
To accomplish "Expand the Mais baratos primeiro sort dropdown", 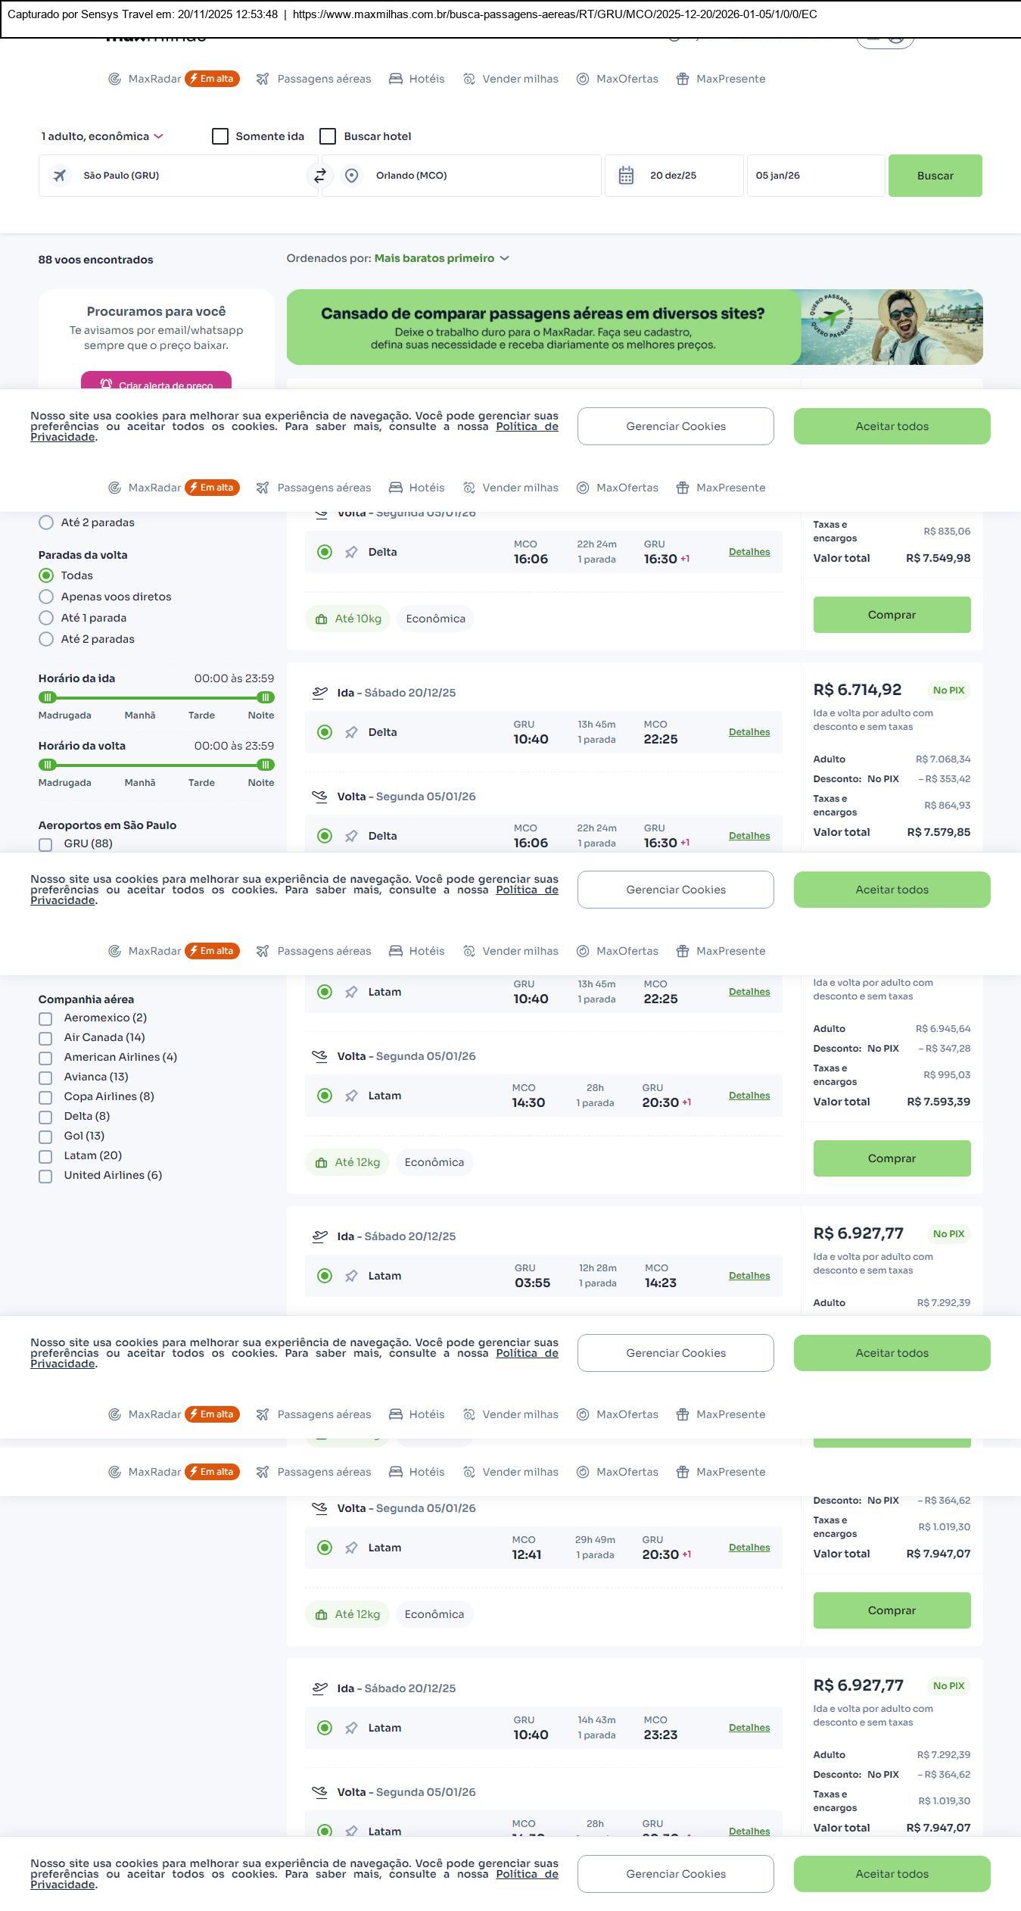I will click(441, 258).
